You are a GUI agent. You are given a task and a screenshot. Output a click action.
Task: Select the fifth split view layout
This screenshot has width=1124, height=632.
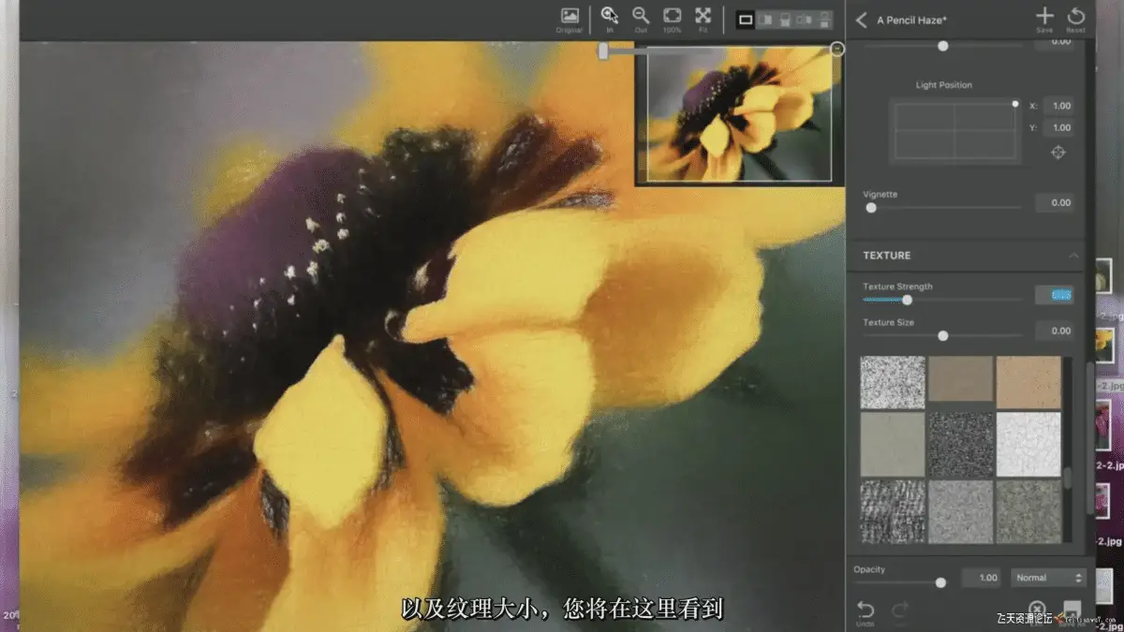tap(823, 19)
